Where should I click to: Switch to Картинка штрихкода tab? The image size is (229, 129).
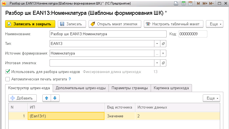171,88
